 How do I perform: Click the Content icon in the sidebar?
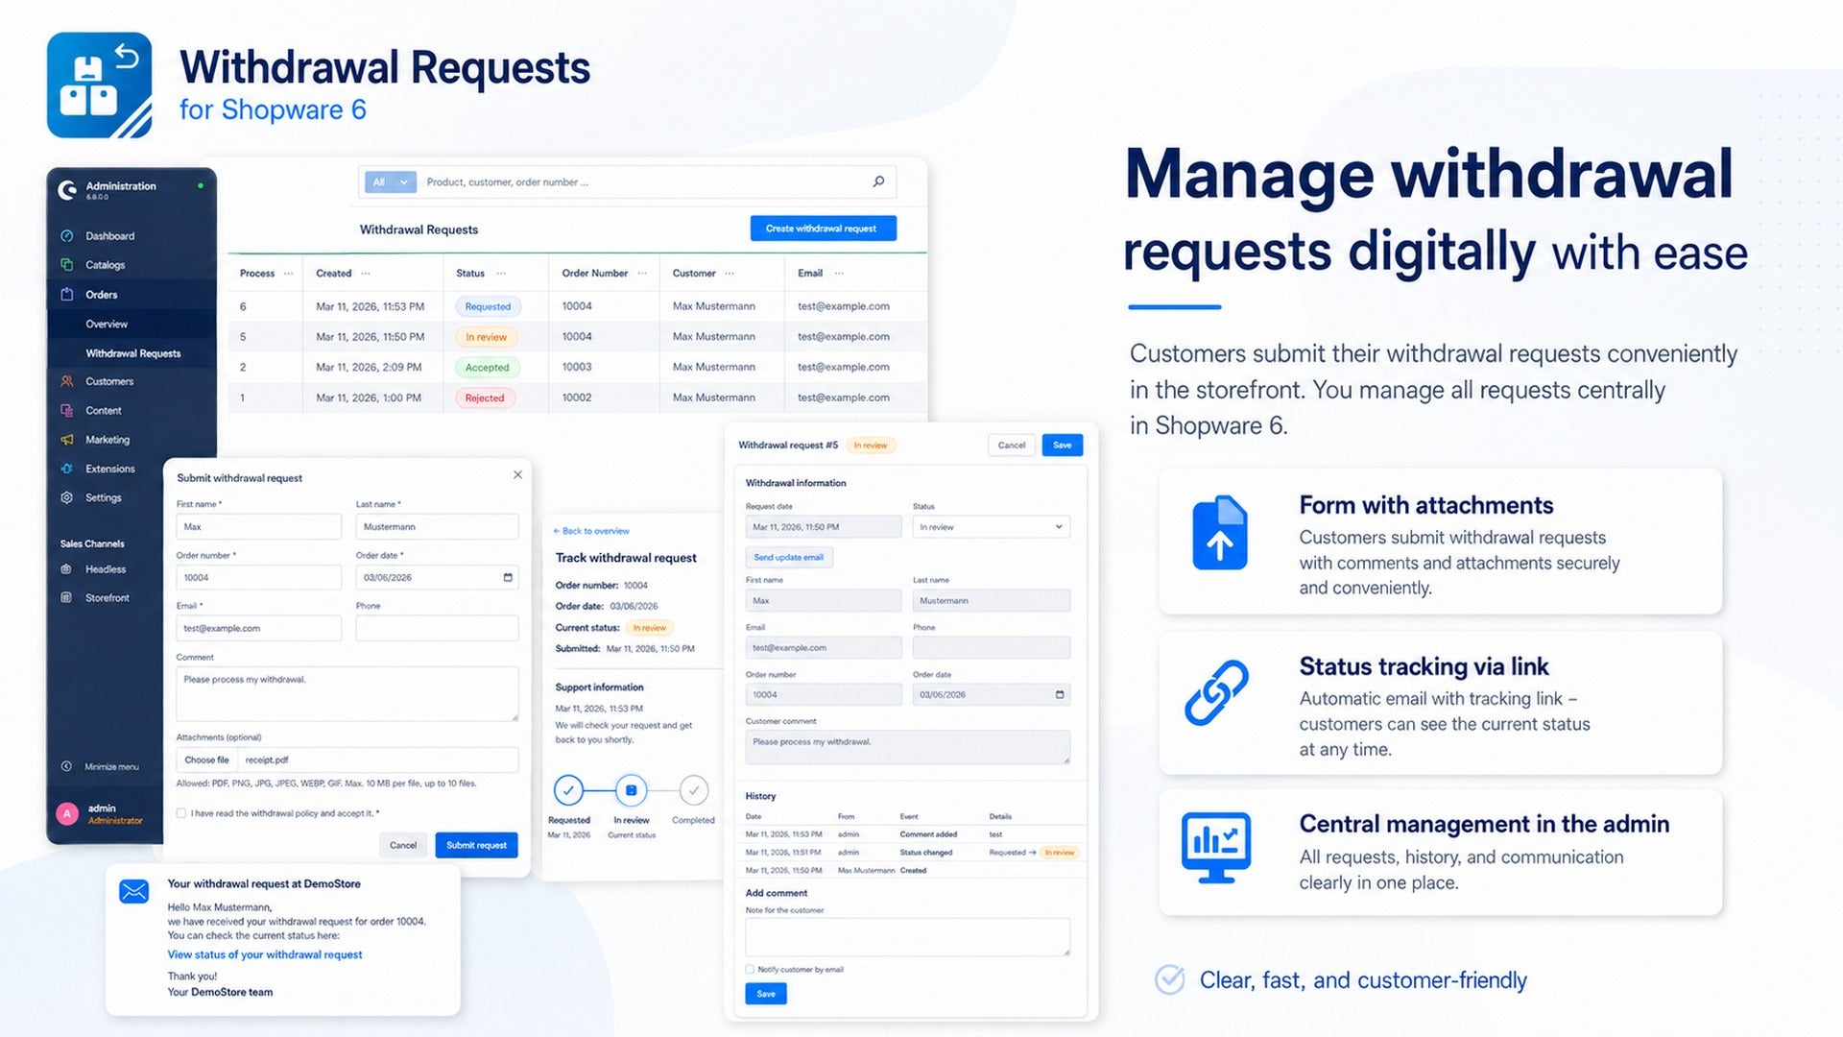(67, 411)
